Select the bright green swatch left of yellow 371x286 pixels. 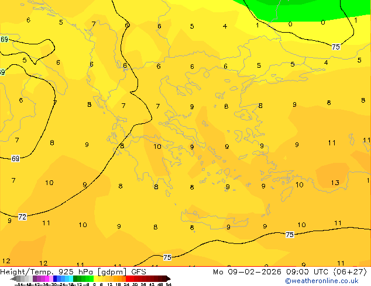(91, 278)
